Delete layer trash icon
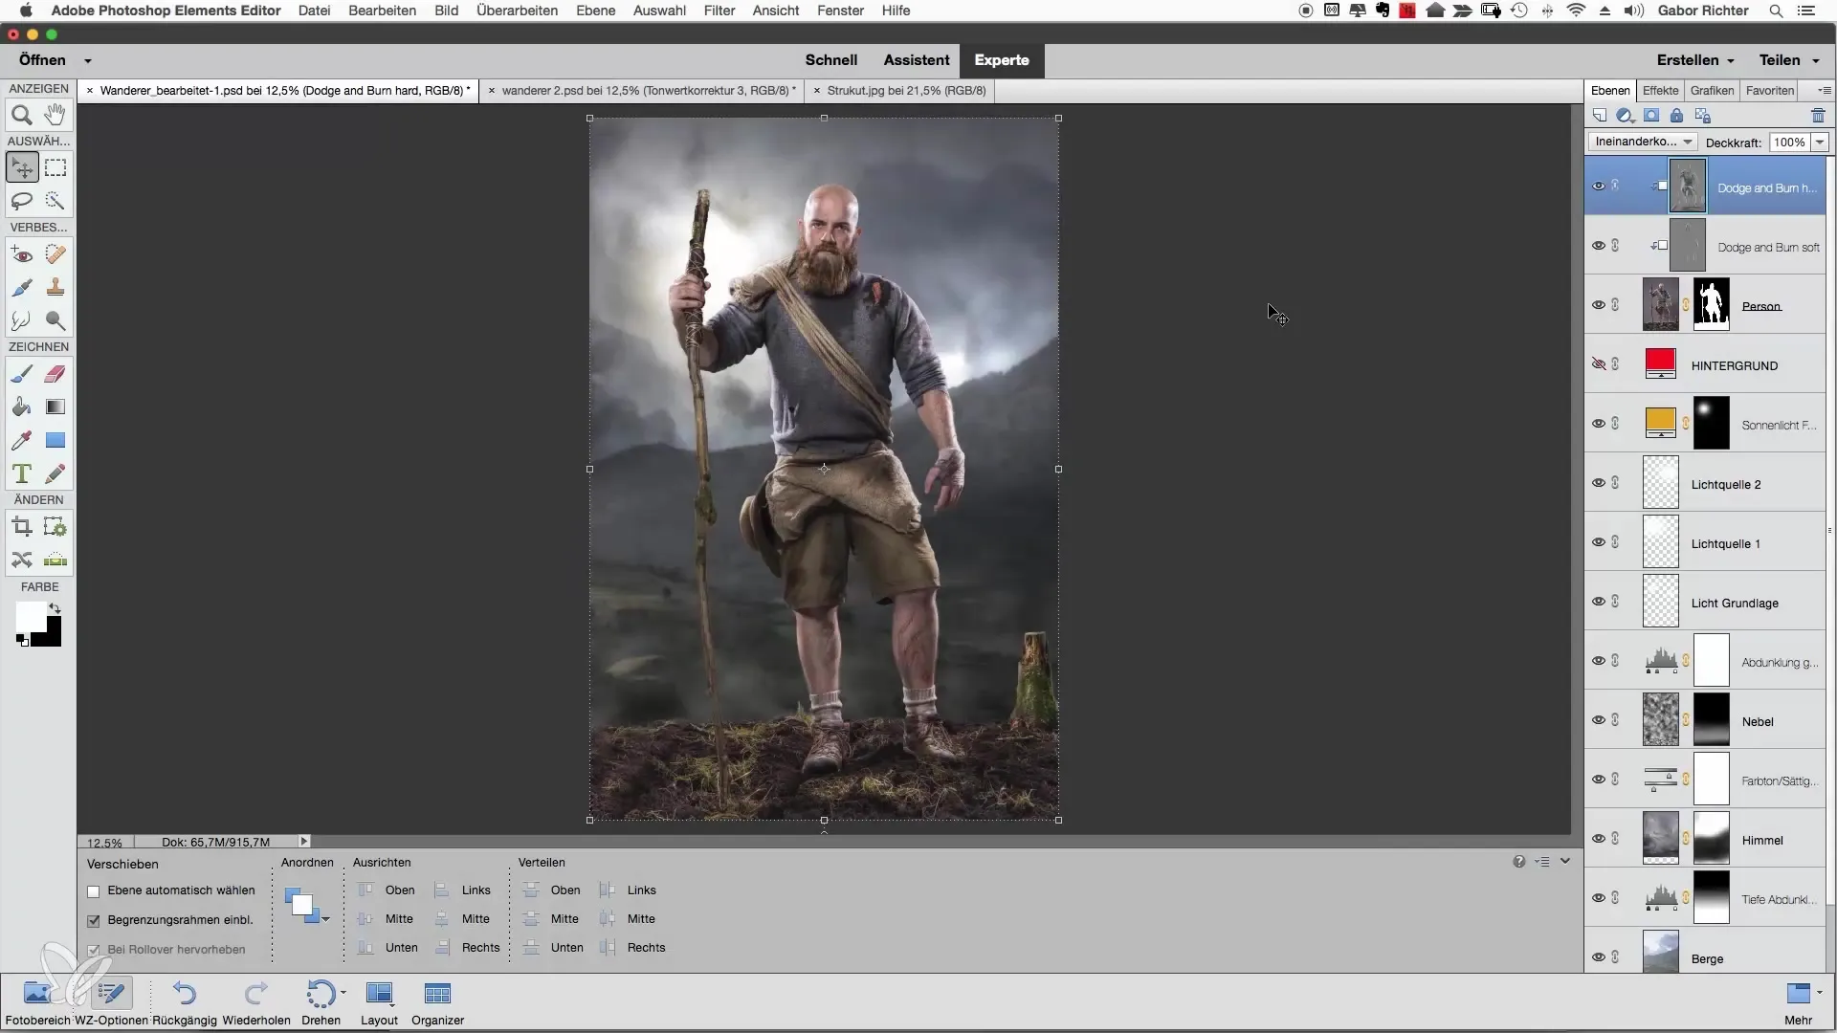 [1818, 116]
